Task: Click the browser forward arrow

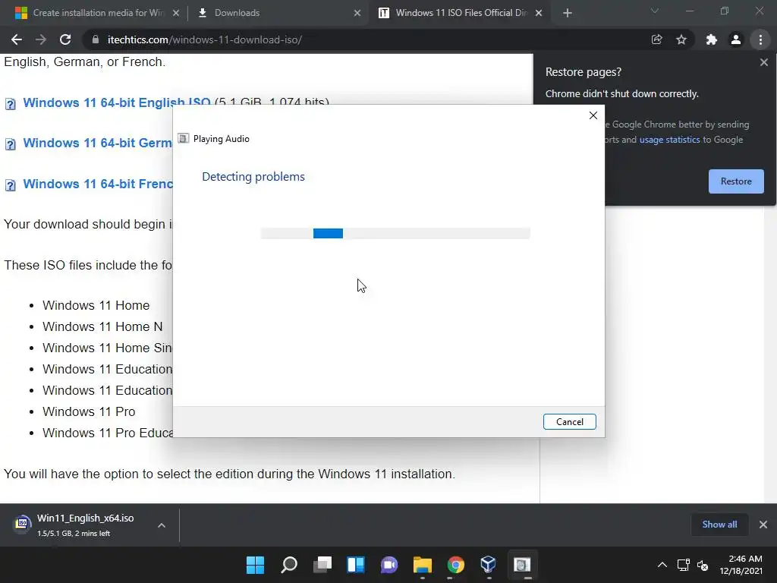Action: pos(41,39)
